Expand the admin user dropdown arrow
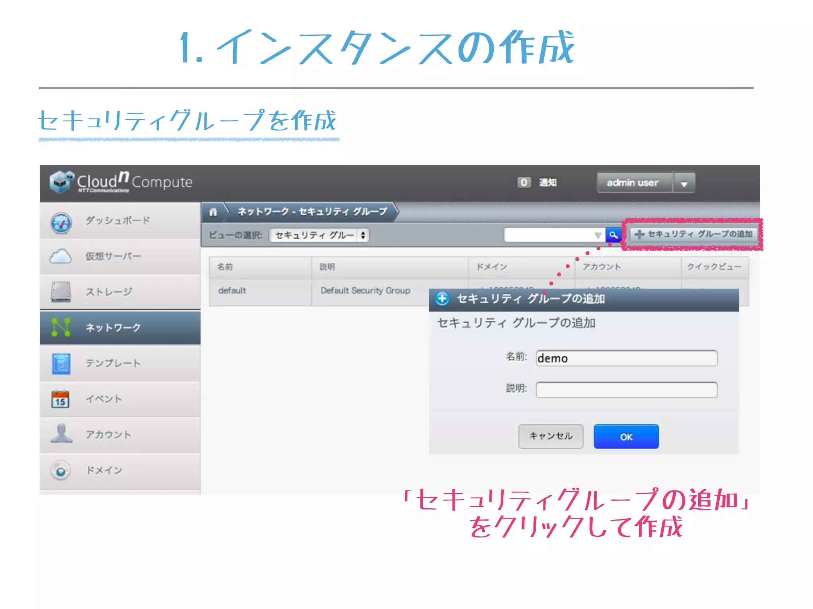Screen dimensions: 813x609 (684, 183)
